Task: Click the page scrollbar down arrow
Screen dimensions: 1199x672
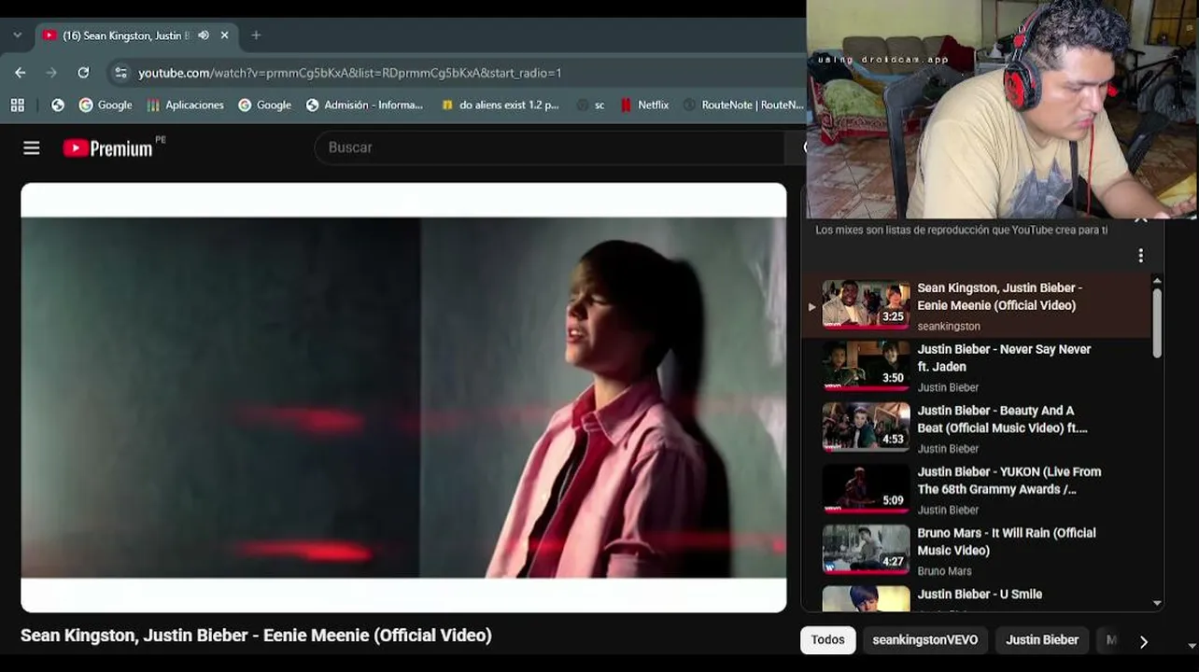Action: (1192, 646)
